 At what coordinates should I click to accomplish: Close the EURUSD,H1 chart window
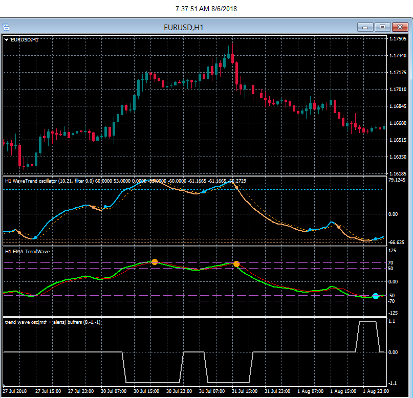(x=399, y=27)
